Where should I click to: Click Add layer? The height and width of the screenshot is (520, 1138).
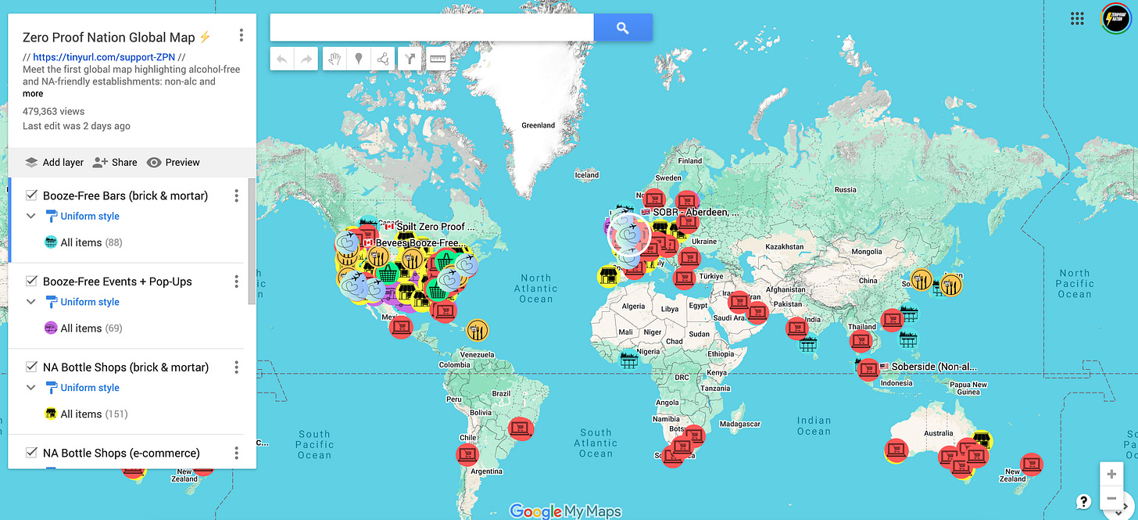[x=54, y=163]
